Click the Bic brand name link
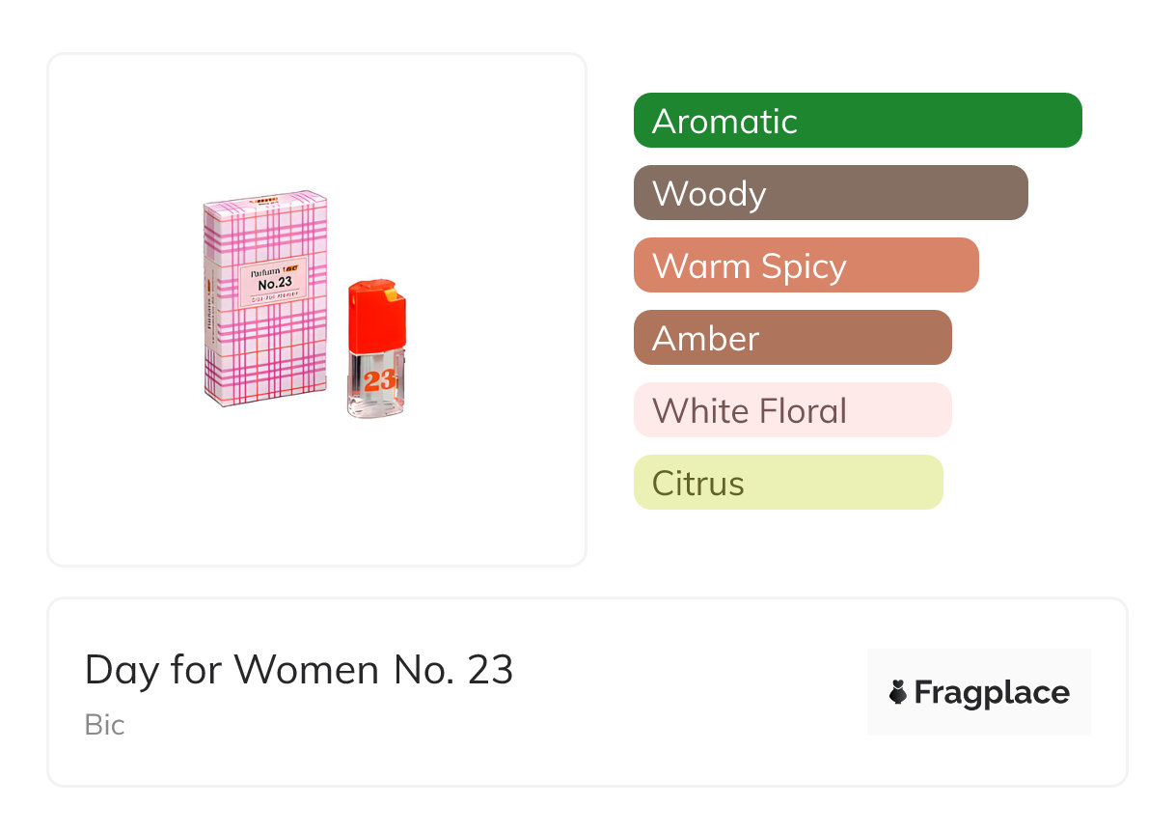The height and width of the screenshot is (834, 1175). click(104, 725)
